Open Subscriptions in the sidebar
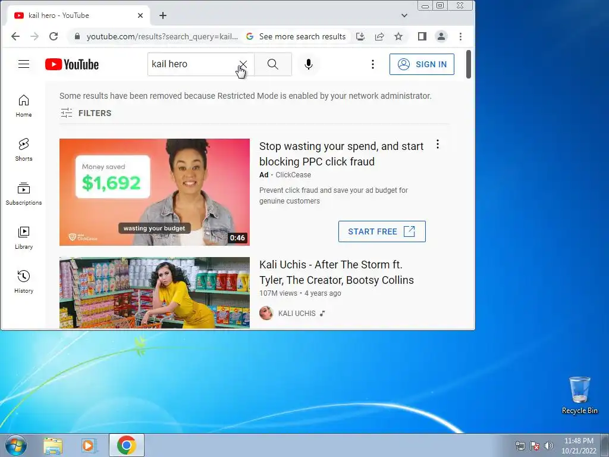 (x=24, y=194)
